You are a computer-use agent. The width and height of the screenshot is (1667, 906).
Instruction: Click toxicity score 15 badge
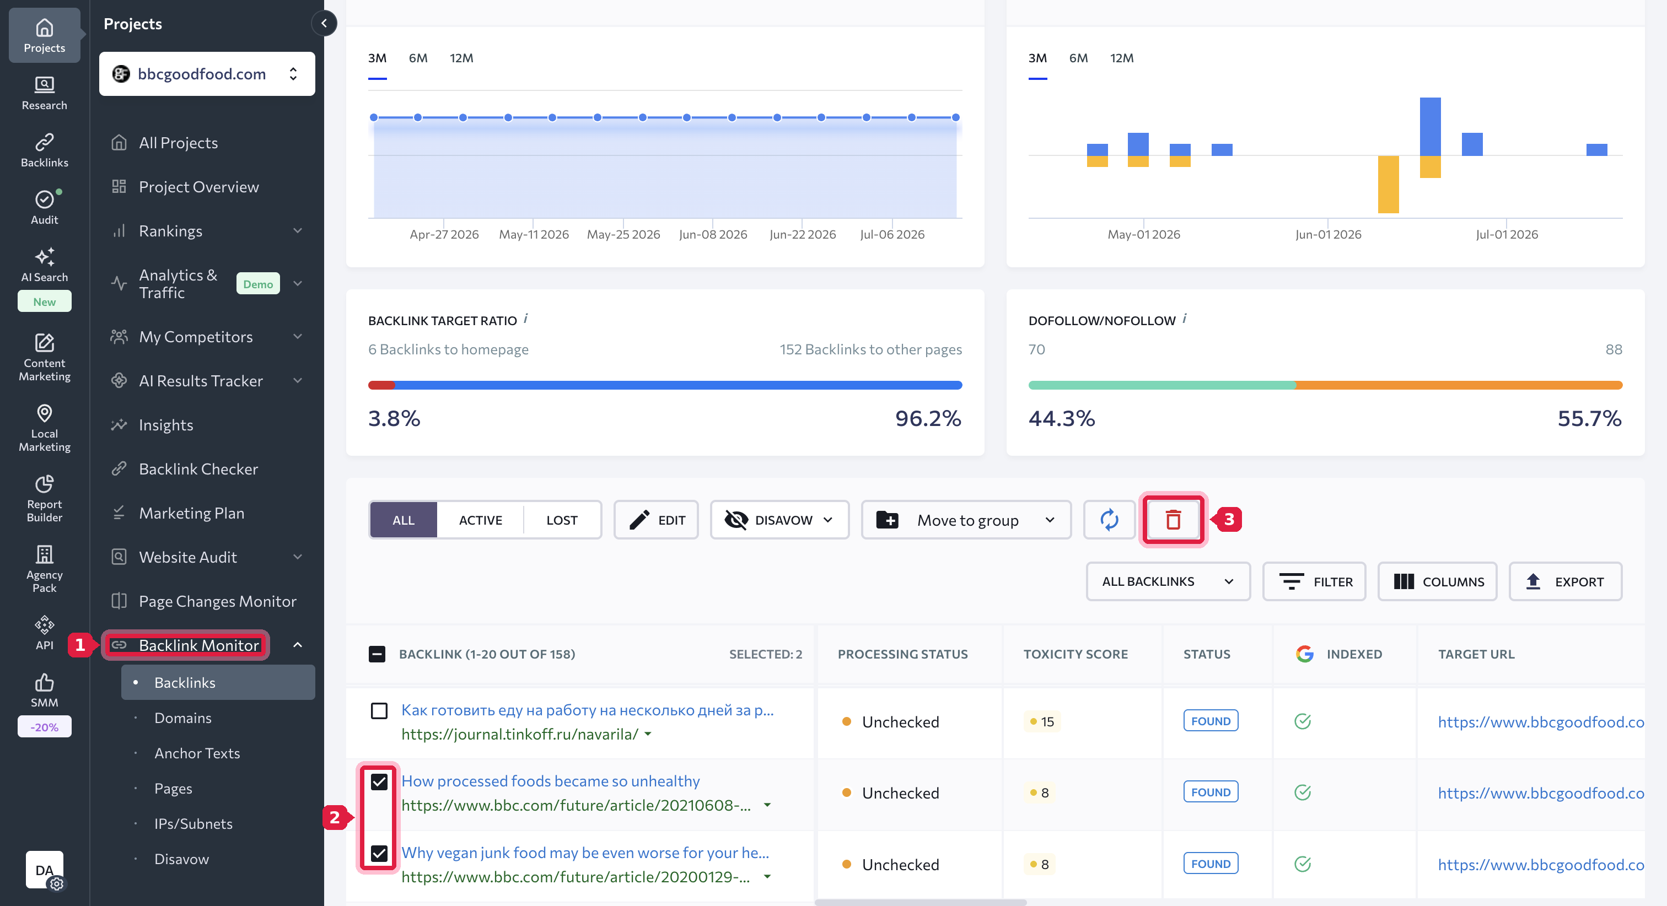1042,721
